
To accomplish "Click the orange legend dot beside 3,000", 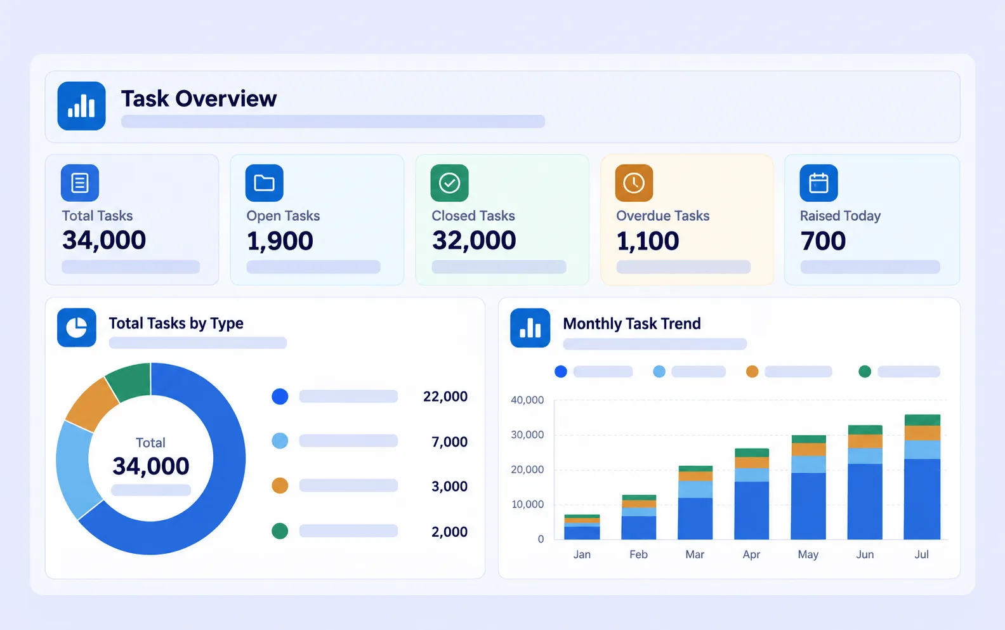I will pos(280,486).
